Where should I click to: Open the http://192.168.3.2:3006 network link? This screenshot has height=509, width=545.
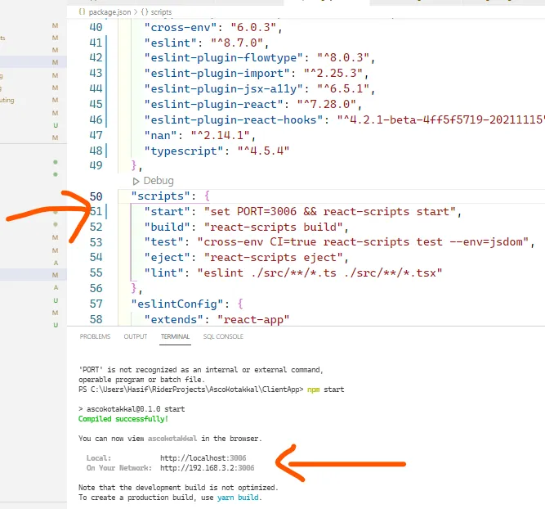[208, 467]
